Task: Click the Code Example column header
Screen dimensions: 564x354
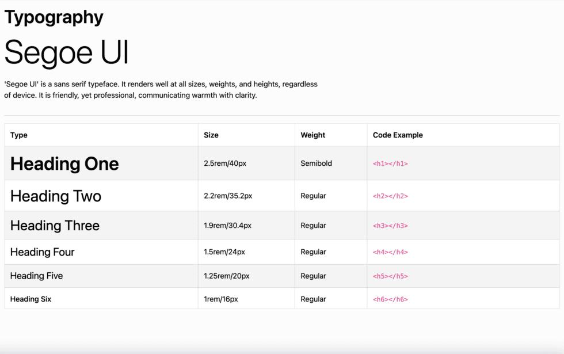Action: [398, 135]
